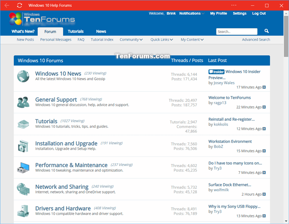Click the Drivers and Hardware icon

(23, 211)
